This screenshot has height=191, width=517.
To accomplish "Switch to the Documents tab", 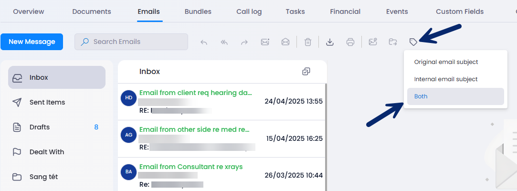I will click(x=92, y=11).
